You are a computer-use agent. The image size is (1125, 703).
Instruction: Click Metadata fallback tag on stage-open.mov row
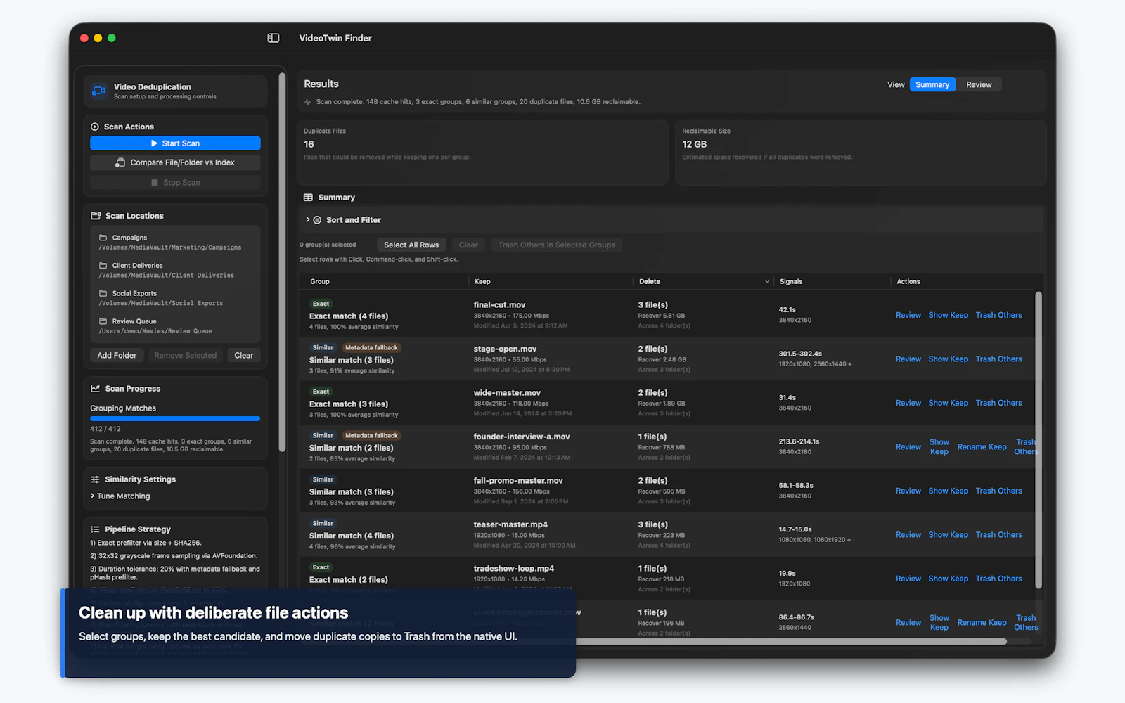point(371,348)
